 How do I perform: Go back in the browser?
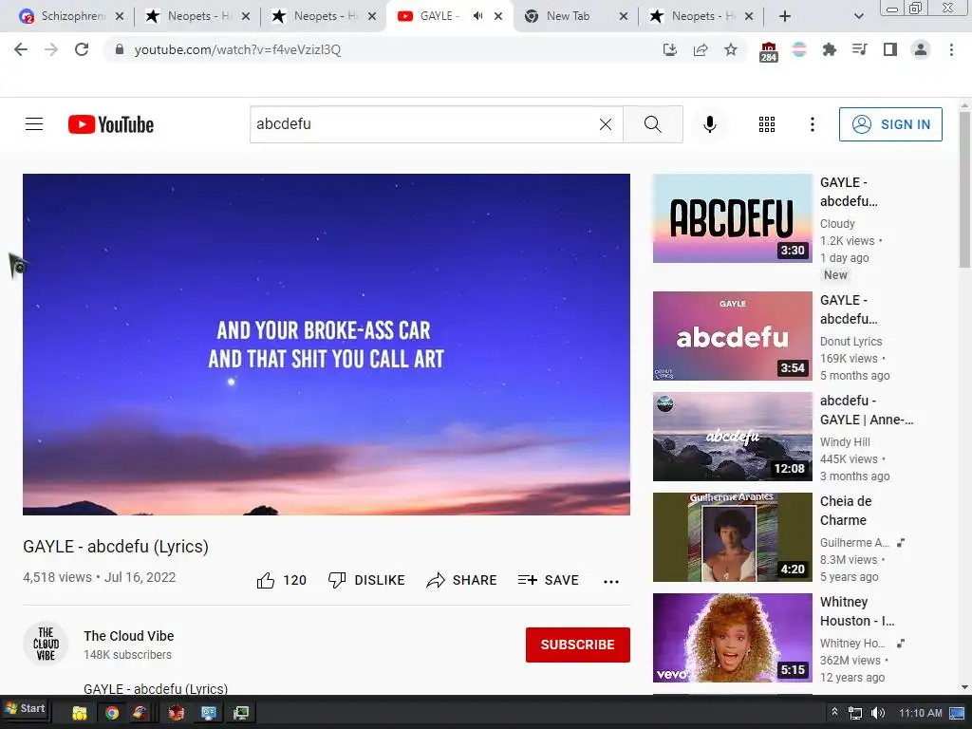pos(21,49)
